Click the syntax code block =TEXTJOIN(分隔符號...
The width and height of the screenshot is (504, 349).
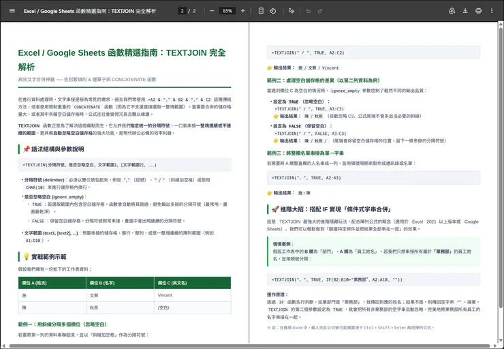tap(125, 165)
